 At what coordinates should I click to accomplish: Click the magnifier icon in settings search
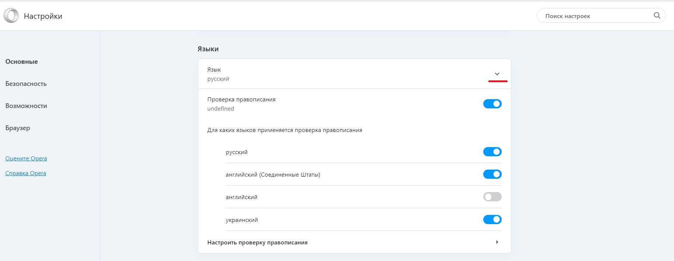[657, 15]
